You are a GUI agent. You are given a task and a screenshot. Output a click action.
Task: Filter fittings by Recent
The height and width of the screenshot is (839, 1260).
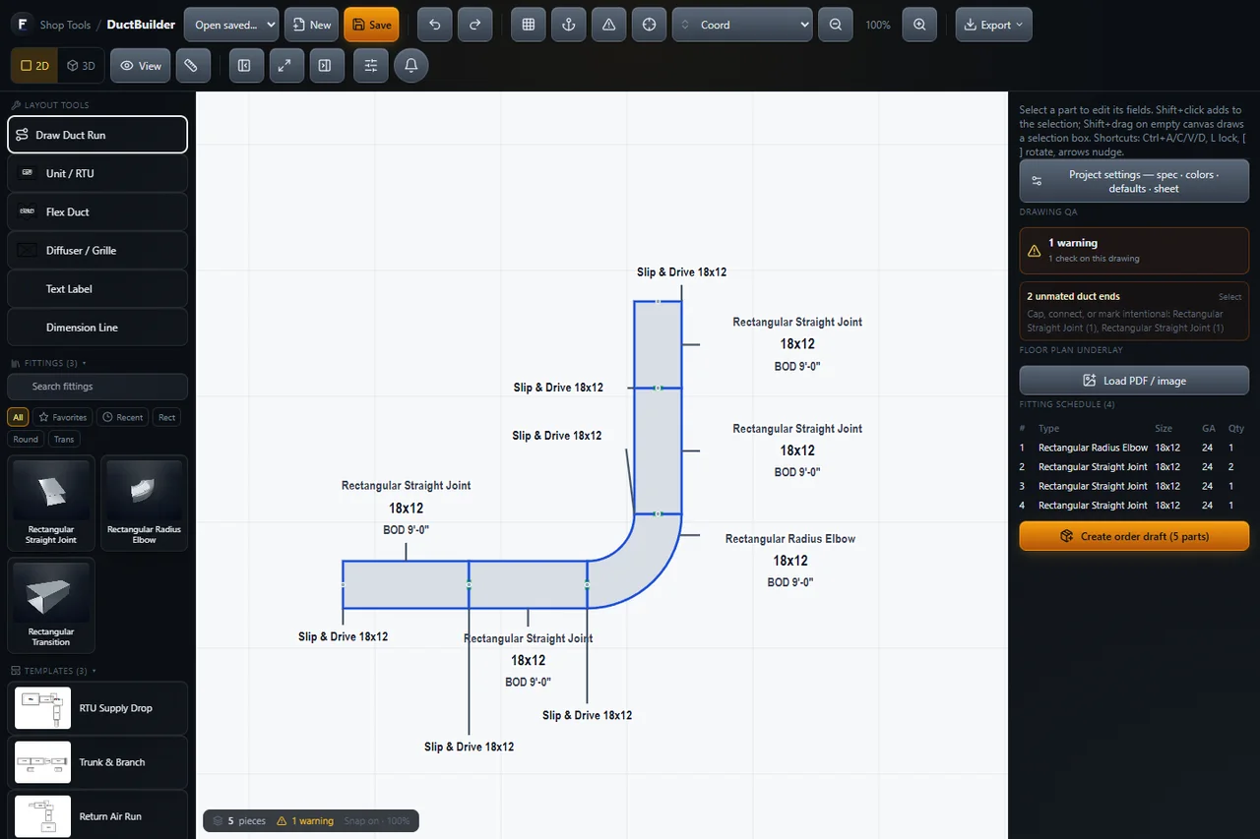(123, 417)
